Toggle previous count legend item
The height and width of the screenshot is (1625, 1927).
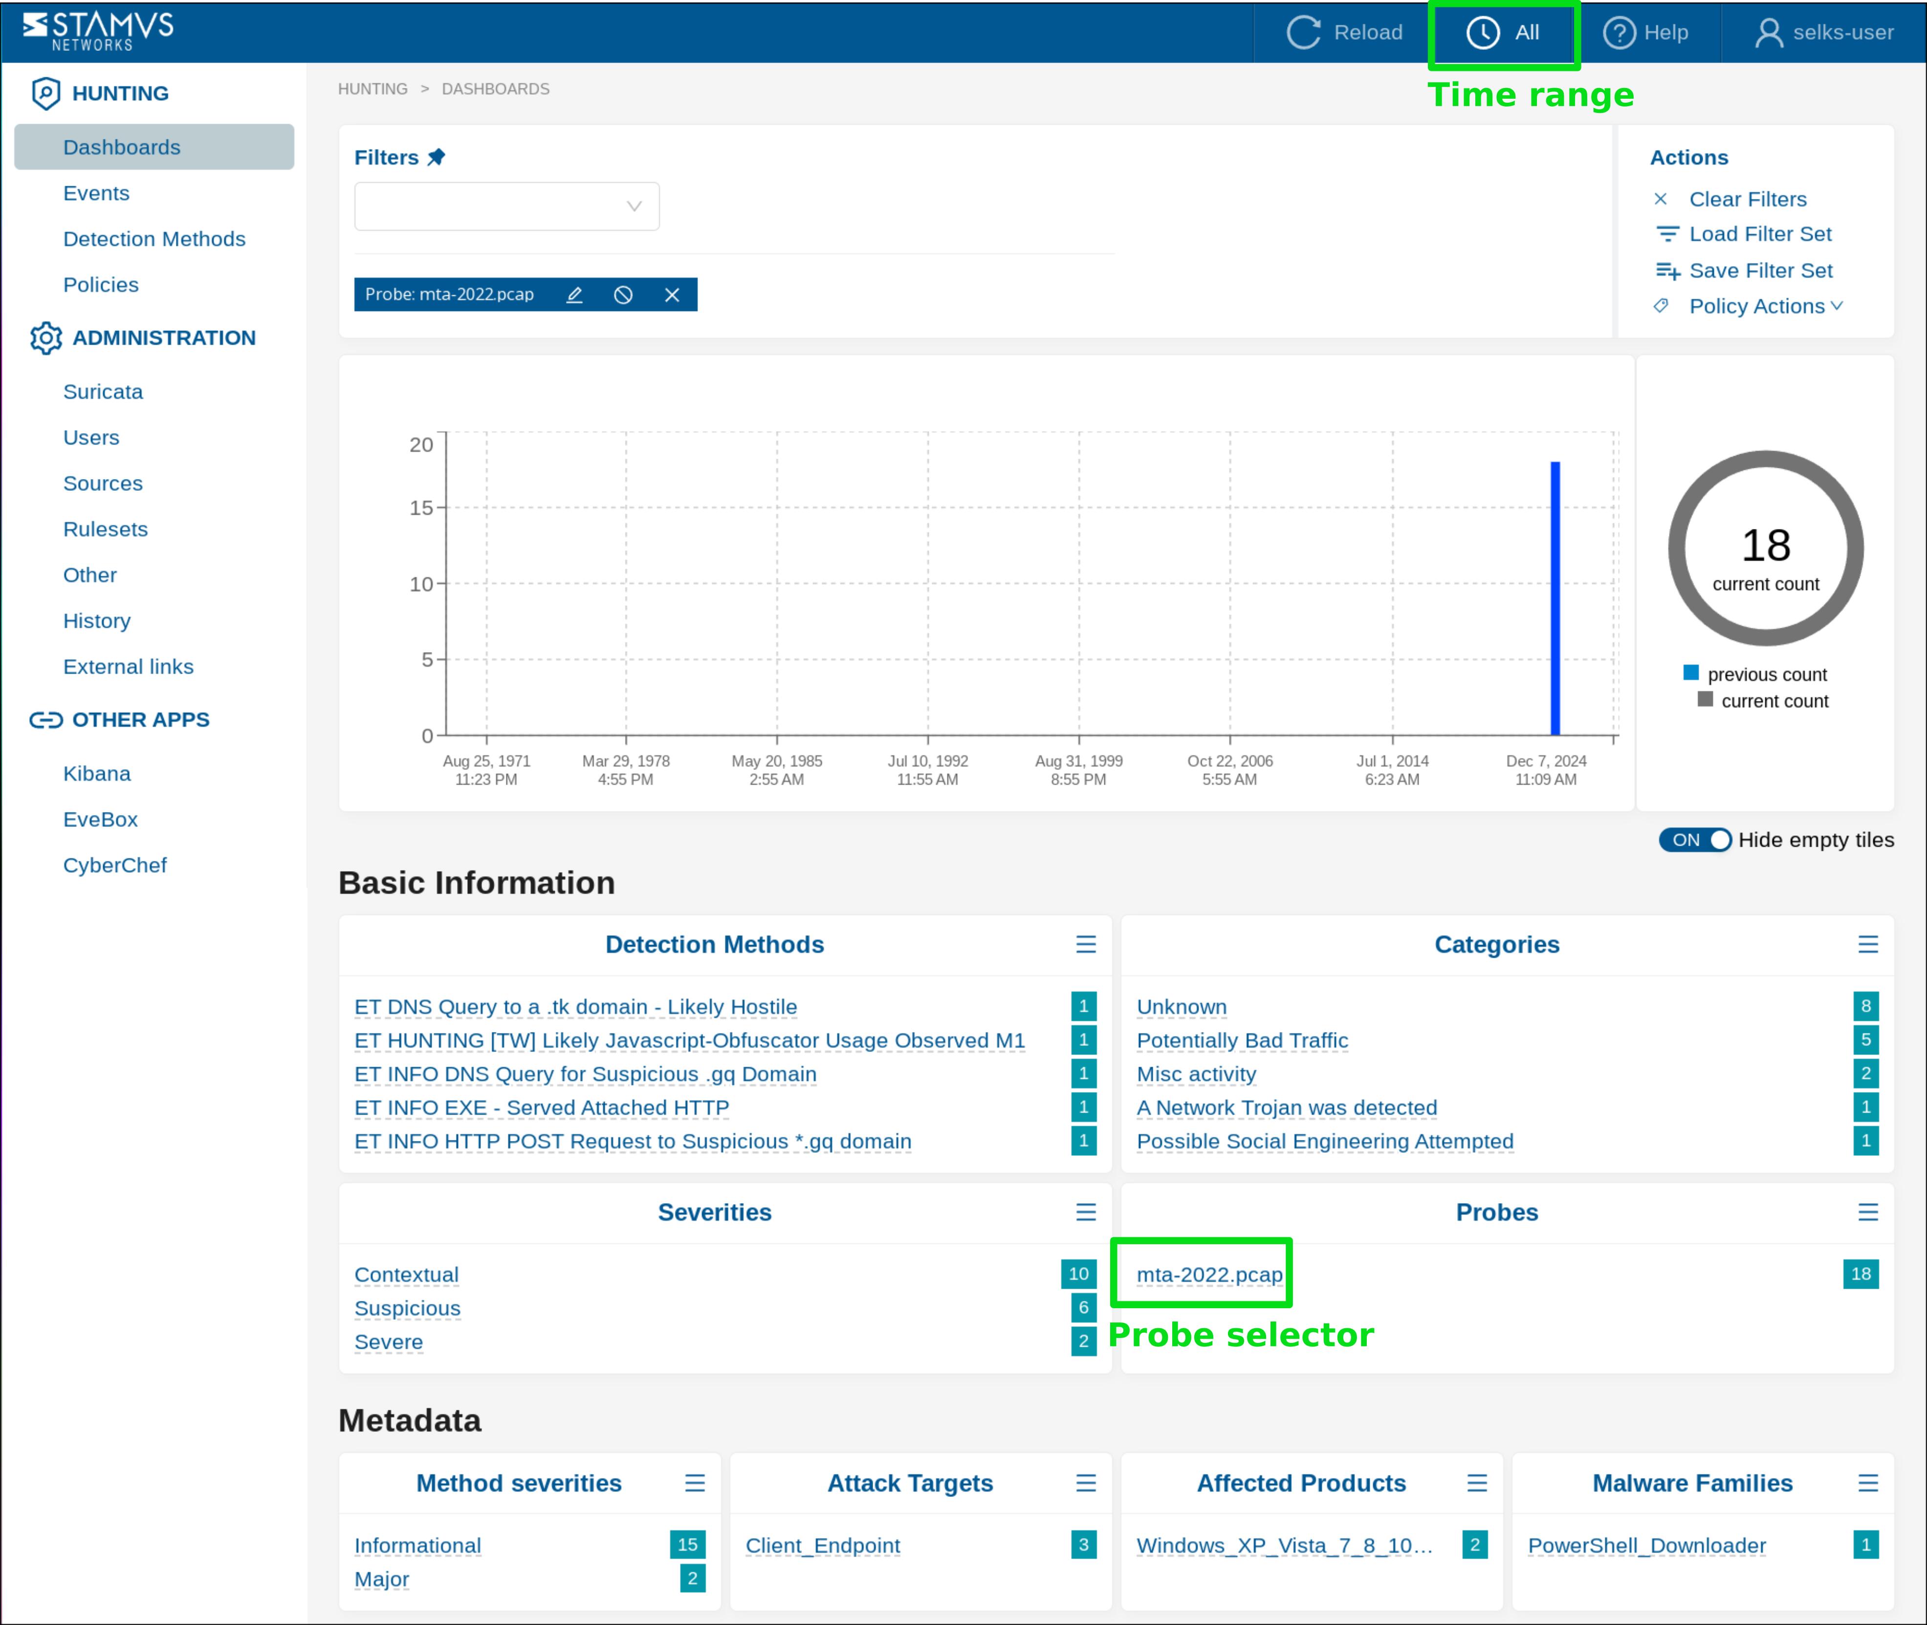point(1756,674)
